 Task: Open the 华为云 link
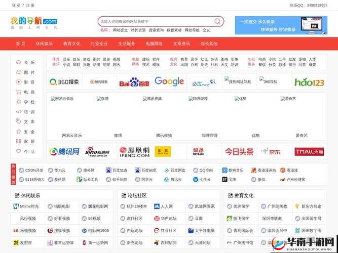pos(57,171)
